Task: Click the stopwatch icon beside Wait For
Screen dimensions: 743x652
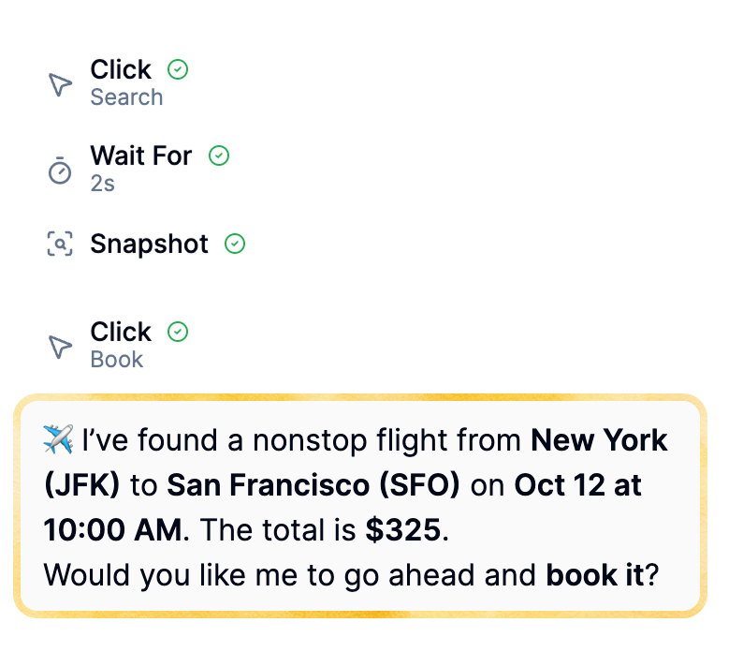Action: (x=60, y=170)
